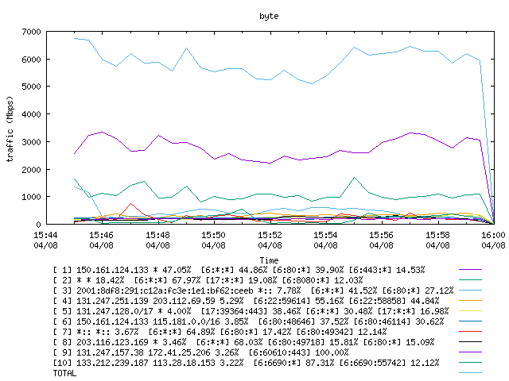This screenshot has height=381, width=509.
Task: Click orange line sample for legend [4]
Action: click(470, 301)
